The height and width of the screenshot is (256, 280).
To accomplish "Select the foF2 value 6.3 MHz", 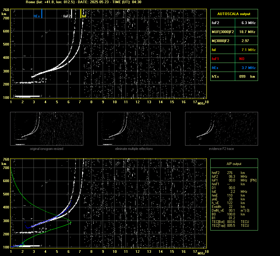I will click(248, 23).
